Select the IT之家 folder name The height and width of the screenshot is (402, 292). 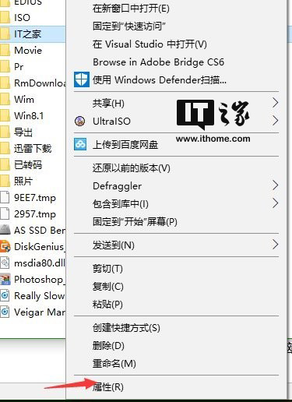click(27, 34)
